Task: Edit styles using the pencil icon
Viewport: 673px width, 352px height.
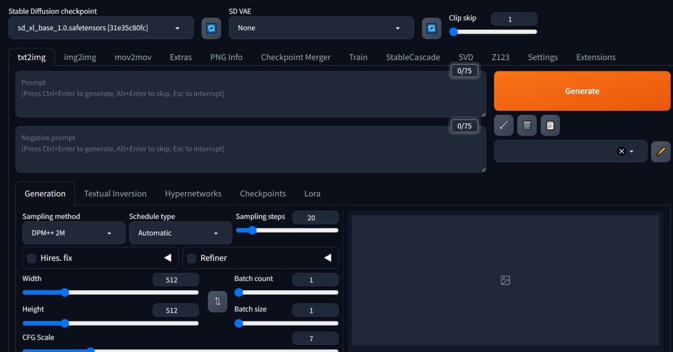Action: tap(661, 151)
